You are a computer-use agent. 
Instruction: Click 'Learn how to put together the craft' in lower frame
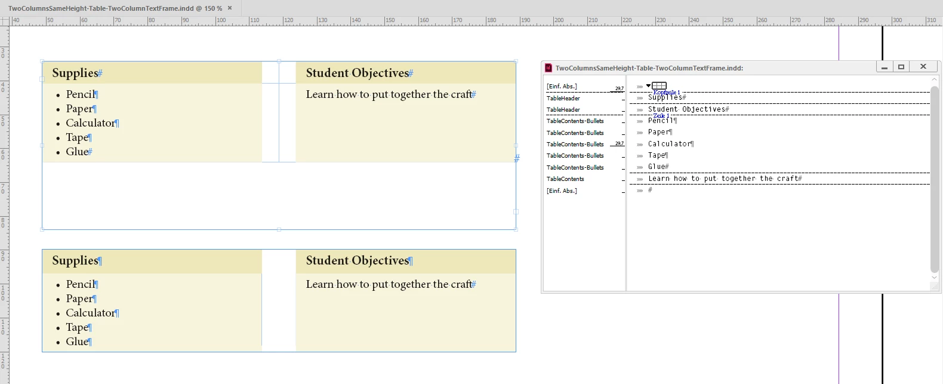[389, 284]
